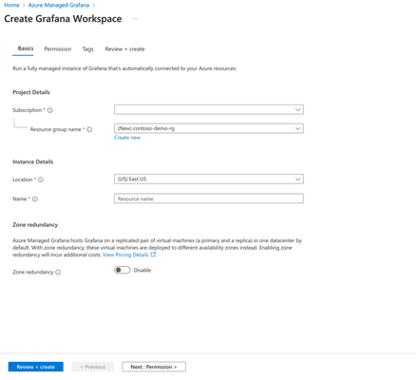Click the Previous button
Viewport: 419px width, 380px height.
pyautogui.click(x=92, y=367)
